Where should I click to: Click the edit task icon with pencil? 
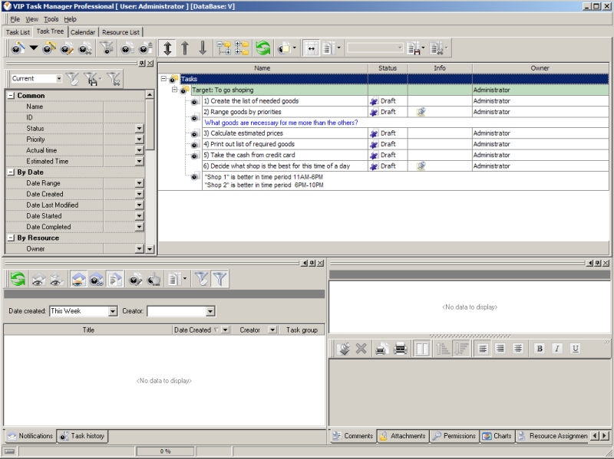pos(67,48)
